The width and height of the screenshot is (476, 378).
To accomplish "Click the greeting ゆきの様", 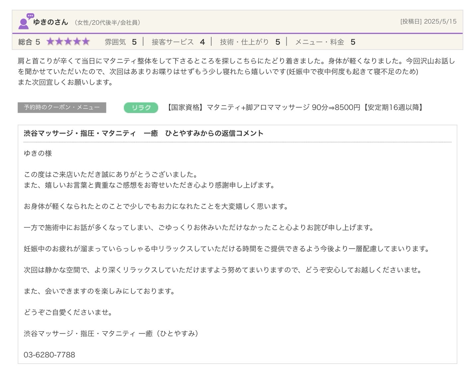I will (x=38, y=153).
